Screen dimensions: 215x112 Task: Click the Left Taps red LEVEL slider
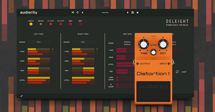[39, 83]
